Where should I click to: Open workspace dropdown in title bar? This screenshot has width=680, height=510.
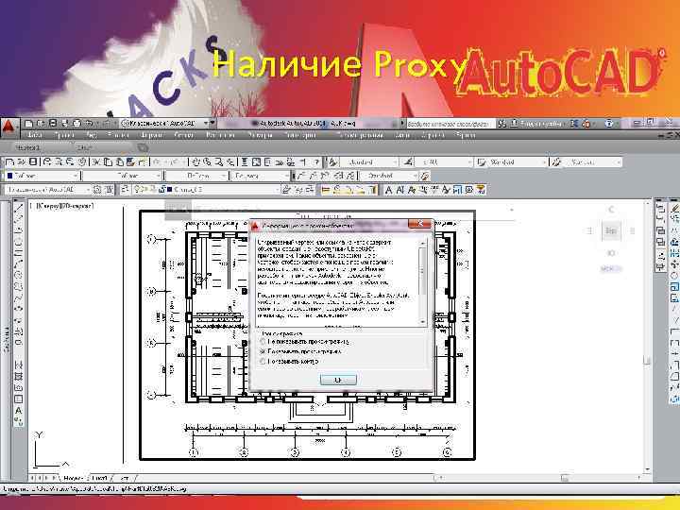tap(166, 124)
